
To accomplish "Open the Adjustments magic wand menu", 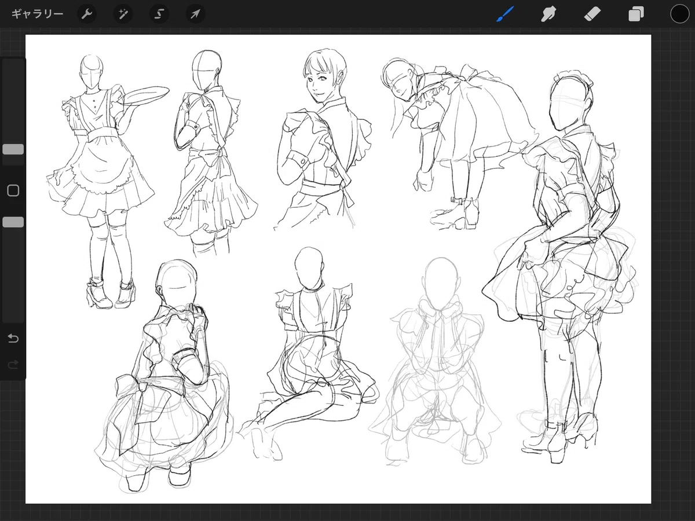I will click(123, 14).
